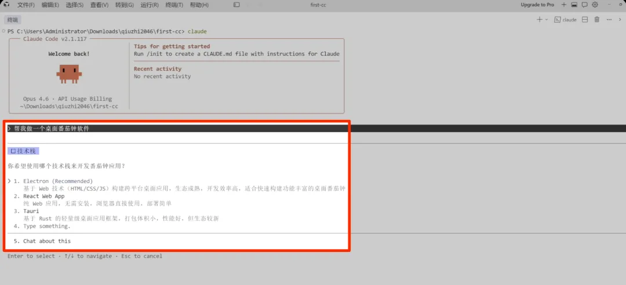Open the 转到(G) menu
This screenshot has height=285, width=626.
point(125,5)
